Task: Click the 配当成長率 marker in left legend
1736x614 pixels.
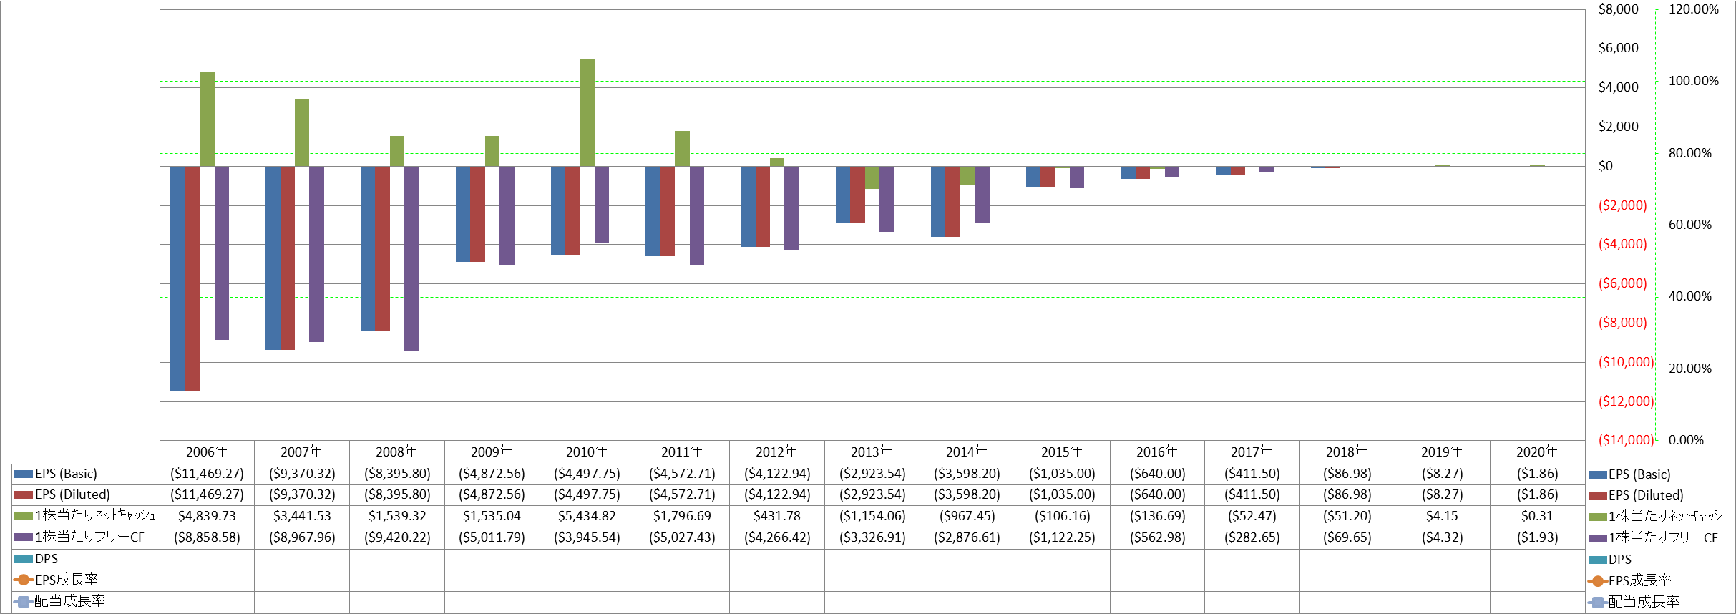Action: coord(23,601)
